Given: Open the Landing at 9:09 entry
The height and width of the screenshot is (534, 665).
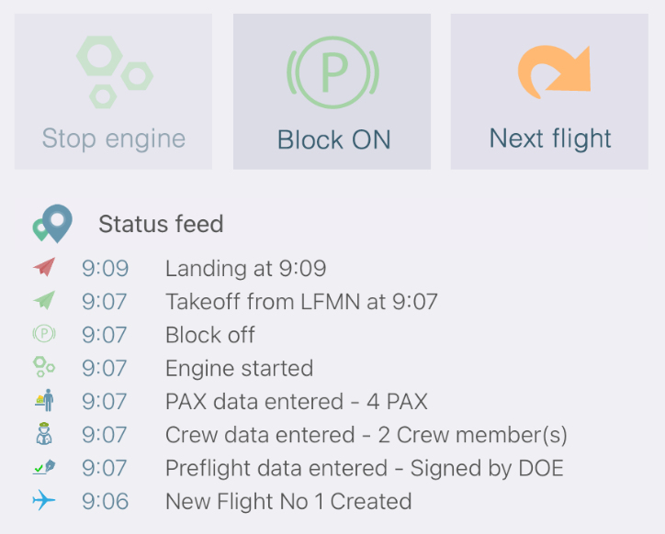Looking at the screenshot, I should [245, 268].
